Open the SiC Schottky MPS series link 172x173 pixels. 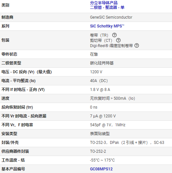click(x=107, y=26)
